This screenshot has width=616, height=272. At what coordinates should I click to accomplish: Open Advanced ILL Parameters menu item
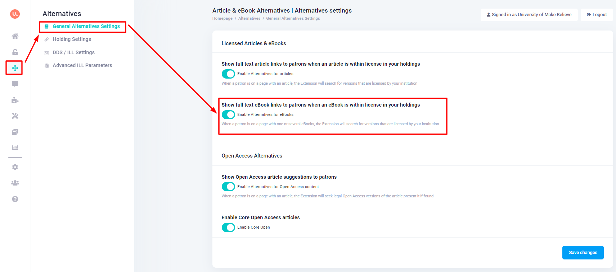pos(82,65)
